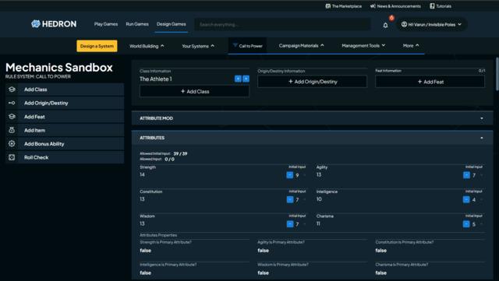Image resolution: width=499 pixels, height=281 pixels.
Task: Click the user avatar icon beside Hi Varun
Action: click(404, 24)
